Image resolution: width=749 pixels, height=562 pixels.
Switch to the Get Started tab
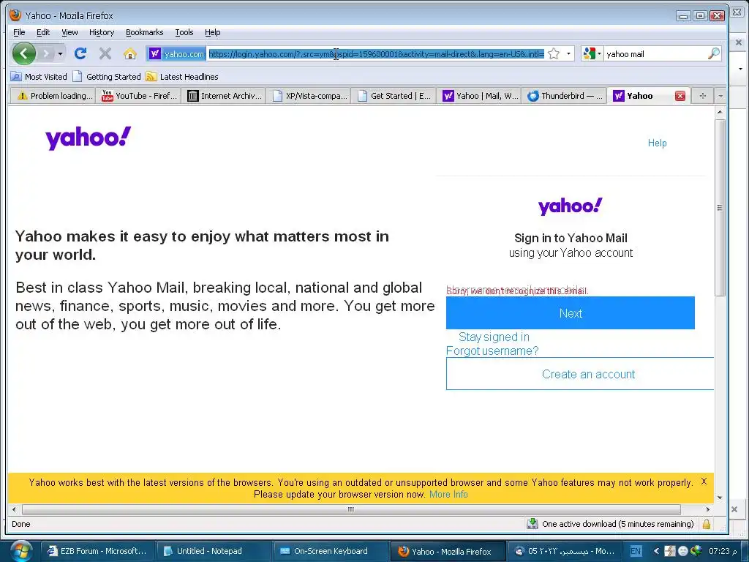394,96
